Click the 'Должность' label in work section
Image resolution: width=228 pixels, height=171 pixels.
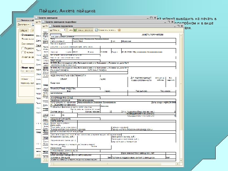click(x=55, y=125)
